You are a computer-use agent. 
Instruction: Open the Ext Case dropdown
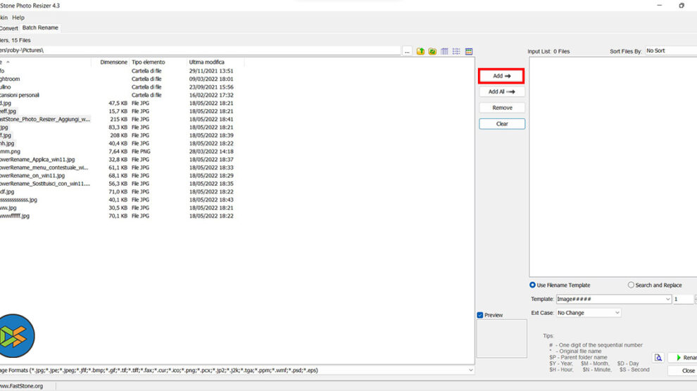pyautogui.click(x=589, y=313)
